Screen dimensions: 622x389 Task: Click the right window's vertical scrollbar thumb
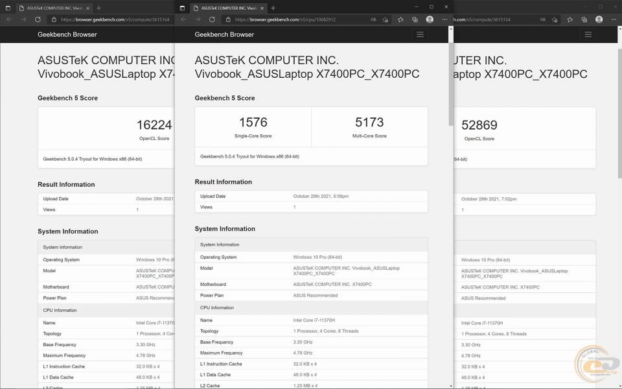pos(619,113)
